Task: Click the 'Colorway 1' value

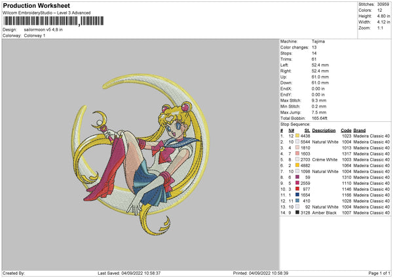Action: 35,35
